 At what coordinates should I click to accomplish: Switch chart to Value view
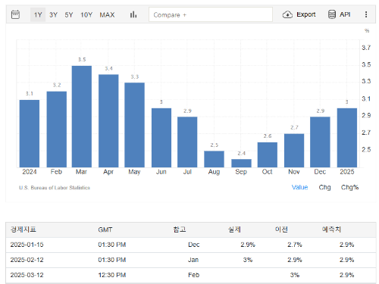[299, 187]
